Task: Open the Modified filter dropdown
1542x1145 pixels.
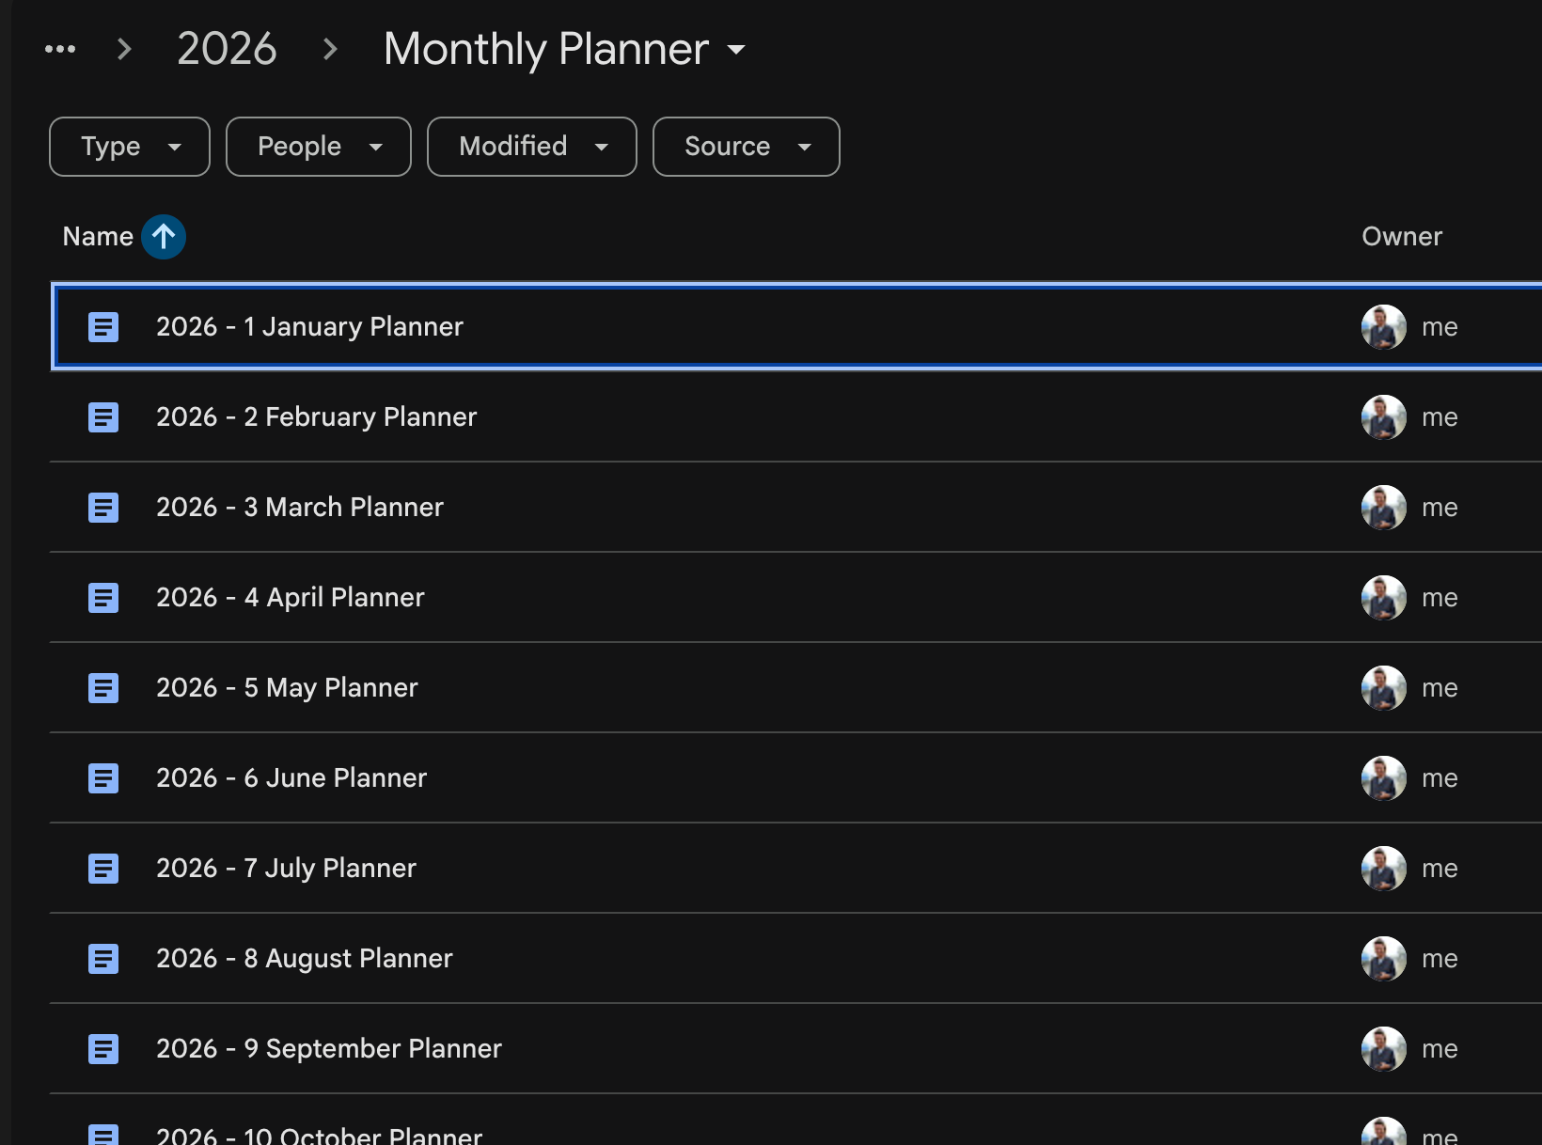Action: point(532,147)
